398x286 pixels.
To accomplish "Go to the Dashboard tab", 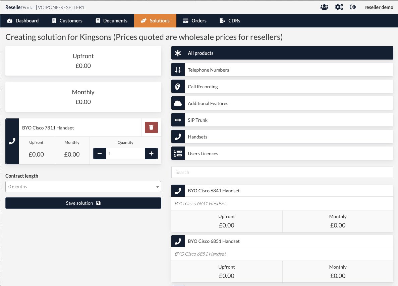I will (23, 21).
